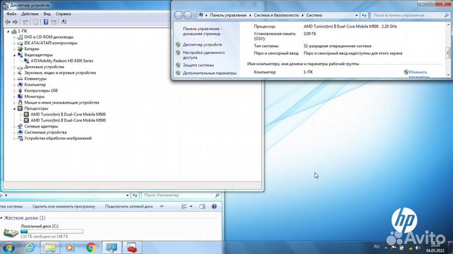Screen dimensions: 453x254
Task: Launch Internet Explorer from taskbar
Action: coord(30,248)
